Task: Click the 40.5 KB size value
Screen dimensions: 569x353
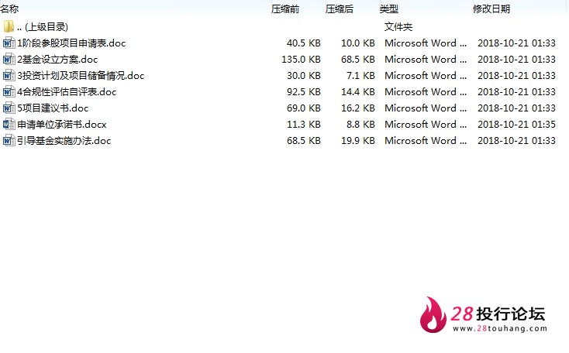Action: [304, 43]
